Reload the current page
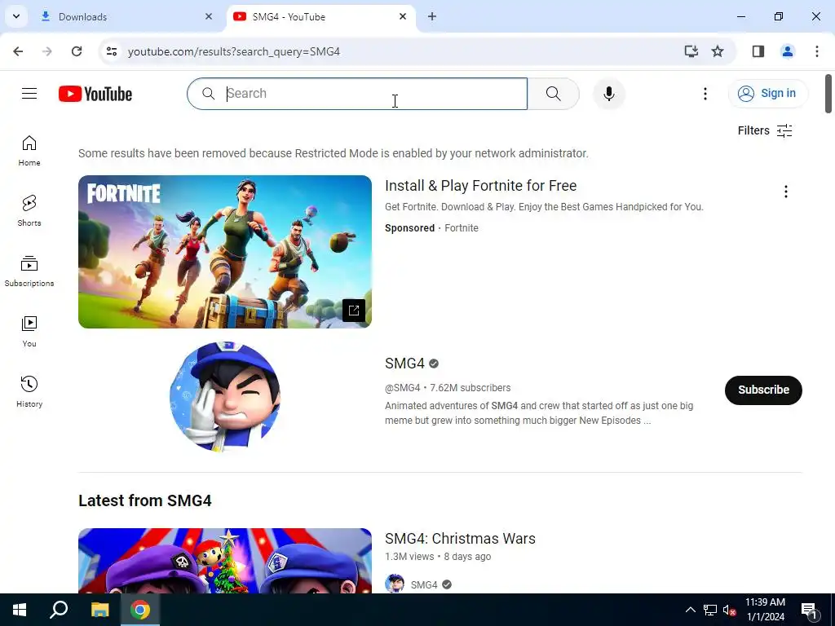Image resolution: width=835 pixels, height=626 pixels. [77, 51]
